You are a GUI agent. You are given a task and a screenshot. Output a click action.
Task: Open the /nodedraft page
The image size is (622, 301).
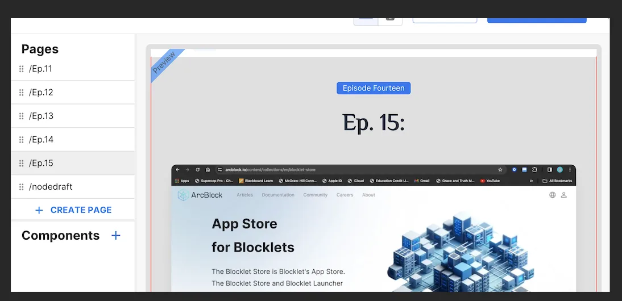pyautogui.click(x=73, y=186)
